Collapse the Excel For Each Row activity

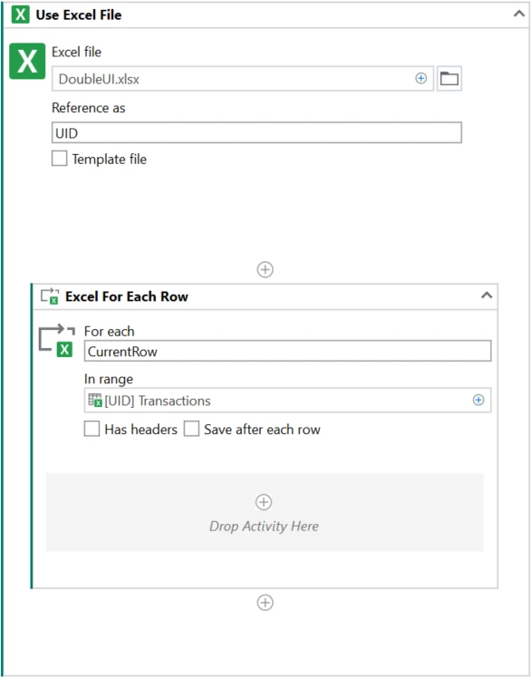click(x=487, y=295)
